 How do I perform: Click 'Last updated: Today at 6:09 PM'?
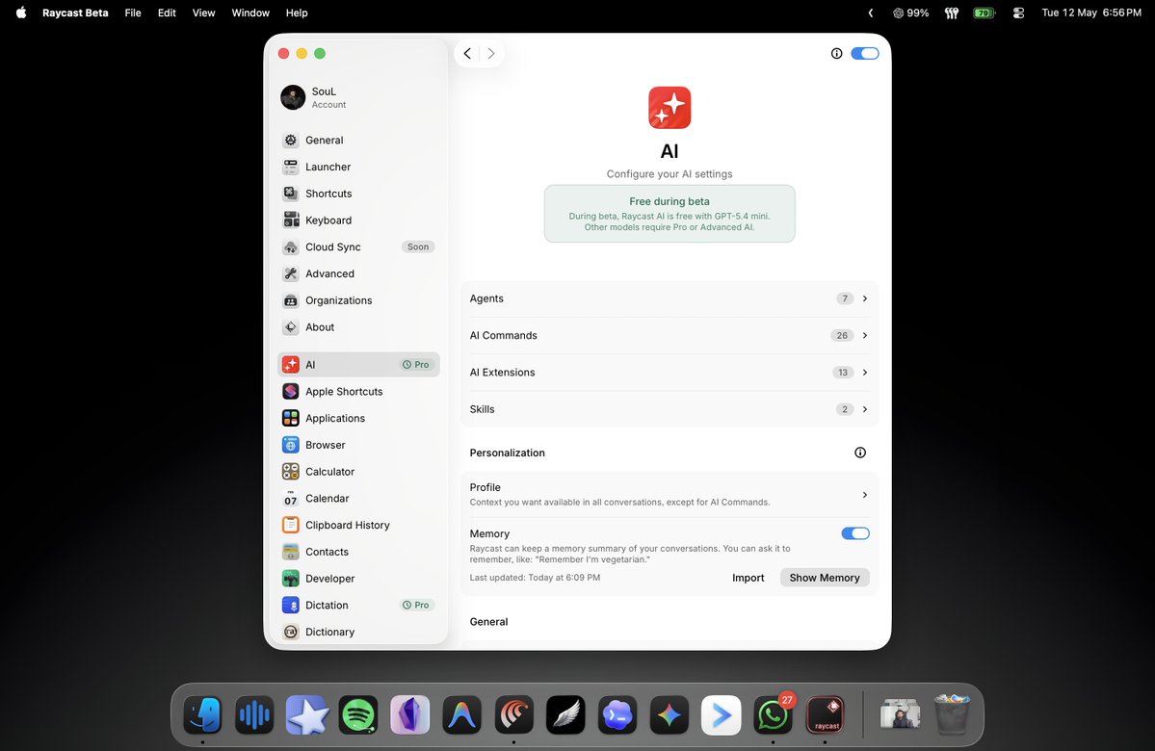535,578
